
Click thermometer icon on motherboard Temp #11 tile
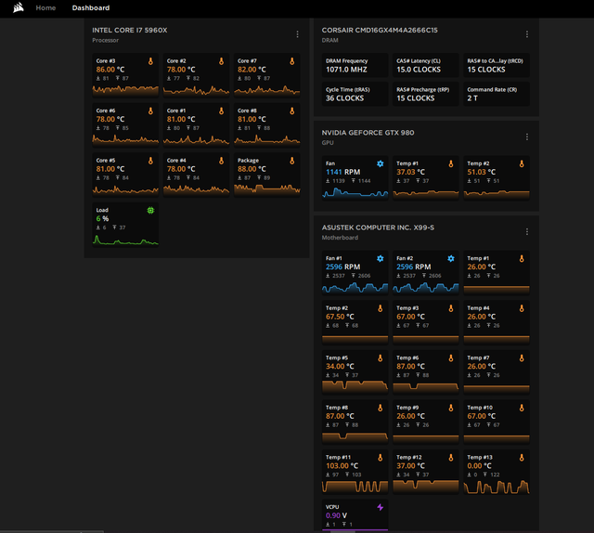point(380,458)
